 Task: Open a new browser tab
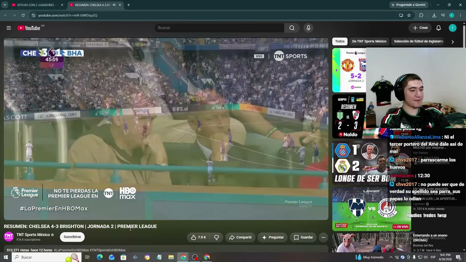(x=129, y=5)
